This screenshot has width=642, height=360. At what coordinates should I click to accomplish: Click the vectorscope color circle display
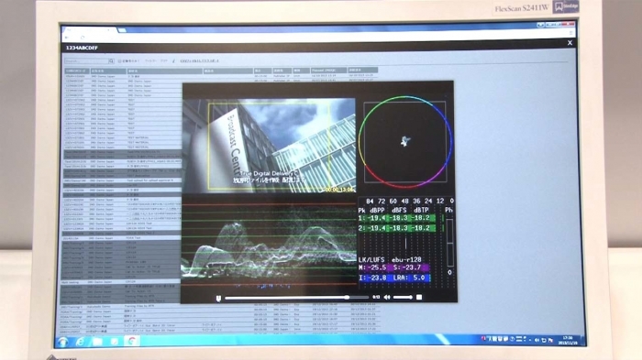405,142
